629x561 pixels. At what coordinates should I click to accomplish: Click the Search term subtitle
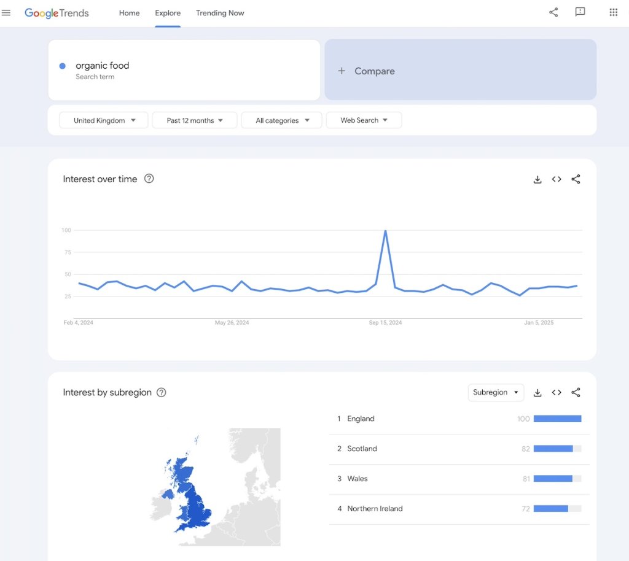pyautogui.click(x=95, y=77)
